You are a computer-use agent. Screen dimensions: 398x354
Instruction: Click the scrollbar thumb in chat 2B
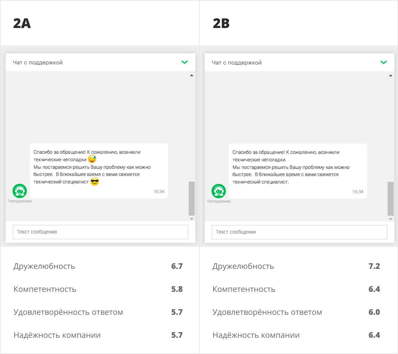[391, 199]
